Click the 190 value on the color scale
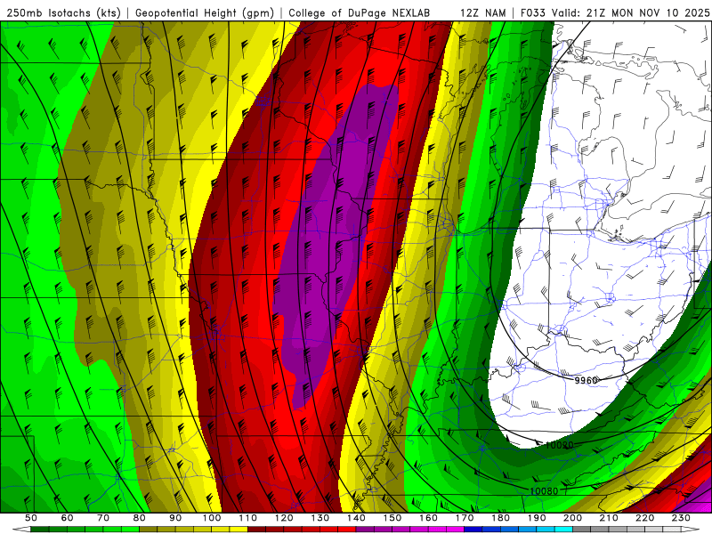Screen dimensions: 712x534 537,518
